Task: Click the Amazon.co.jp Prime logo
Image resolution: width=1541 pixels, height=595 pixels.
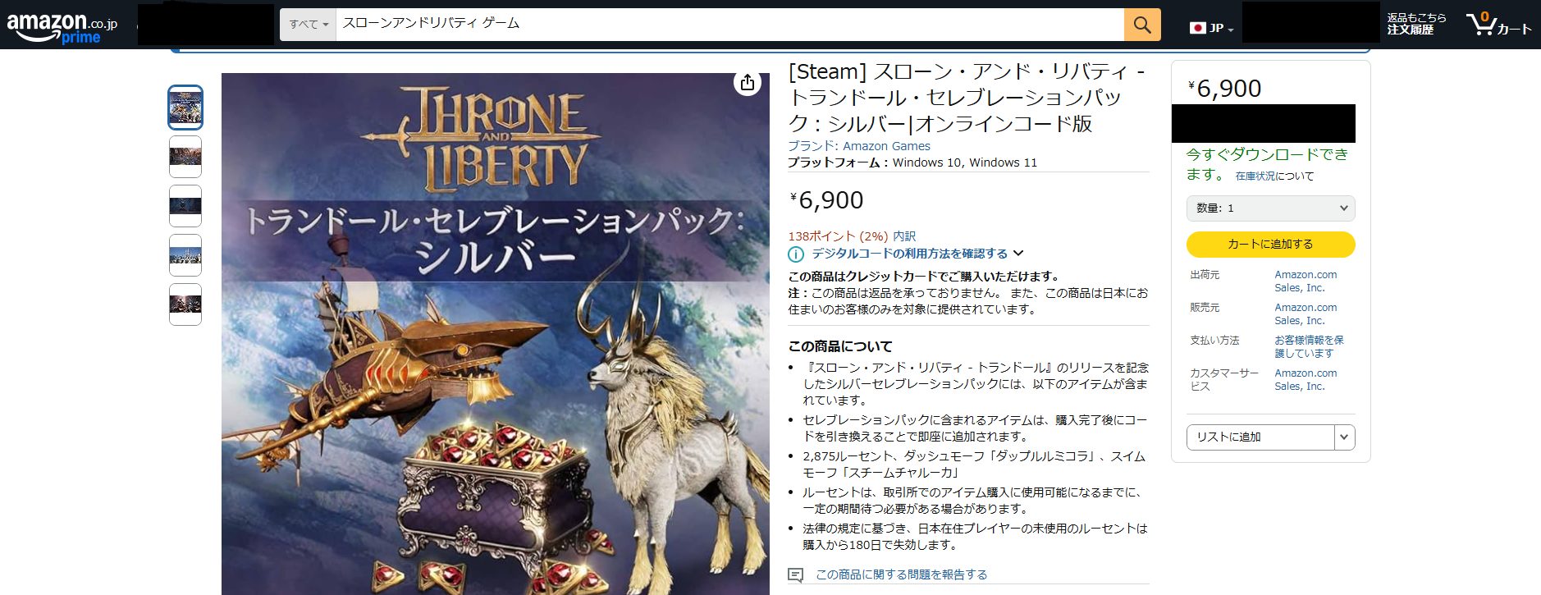Action: point(62,26)
